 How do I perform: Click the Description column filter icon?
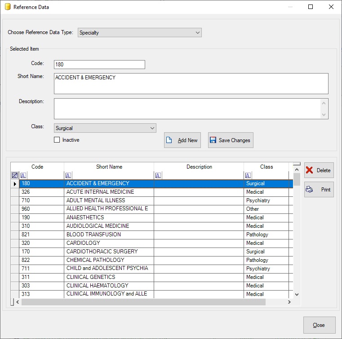(x=158, y=175)
